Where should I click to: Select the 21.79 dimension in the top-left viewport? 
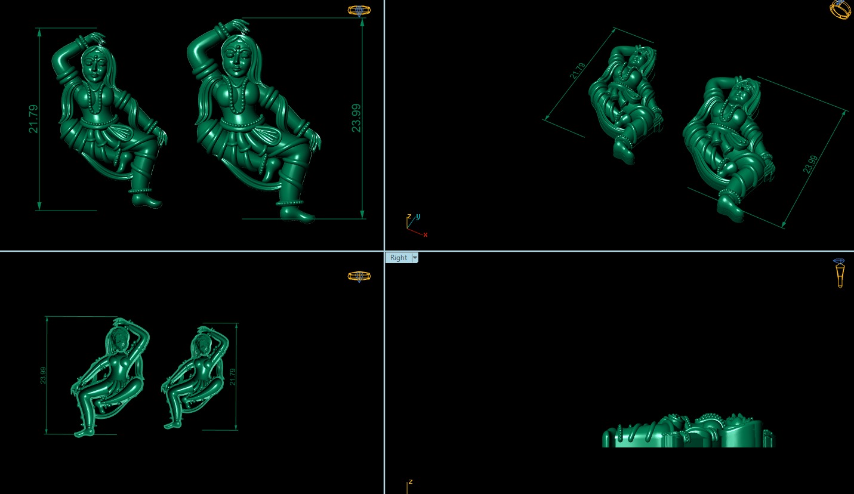pos(33,119)
